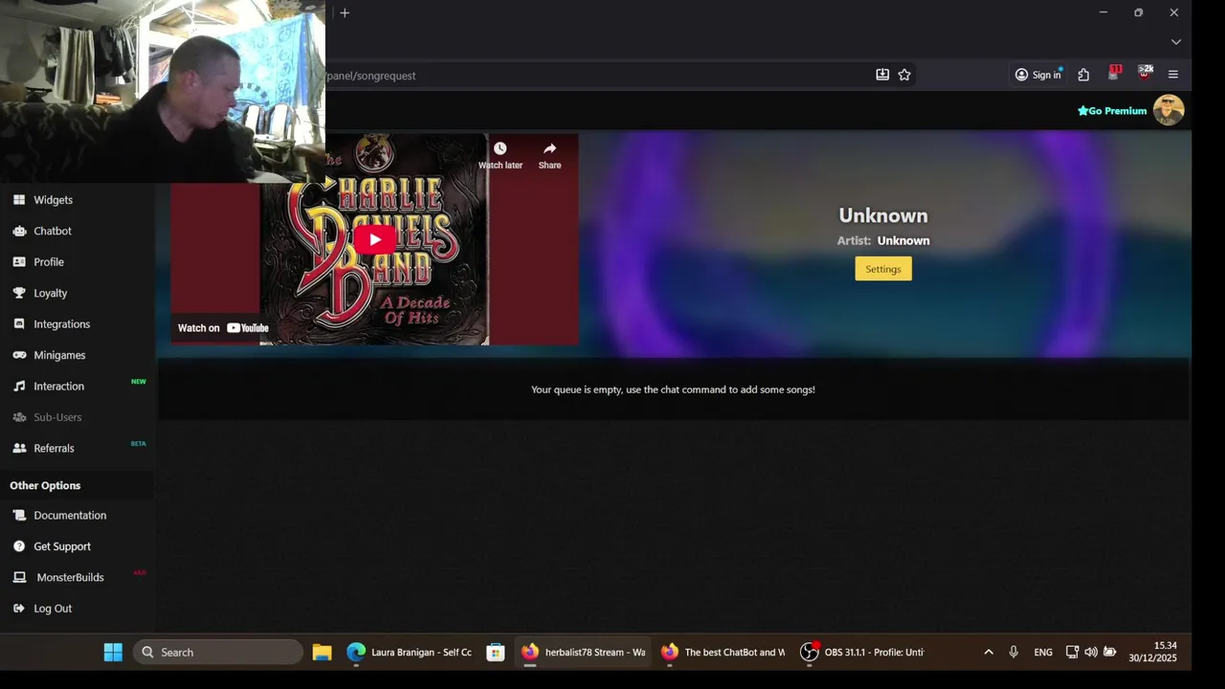Click the Interaction music note icon
The width and height of the screenshot is (1225, 689).
(19, 387)
